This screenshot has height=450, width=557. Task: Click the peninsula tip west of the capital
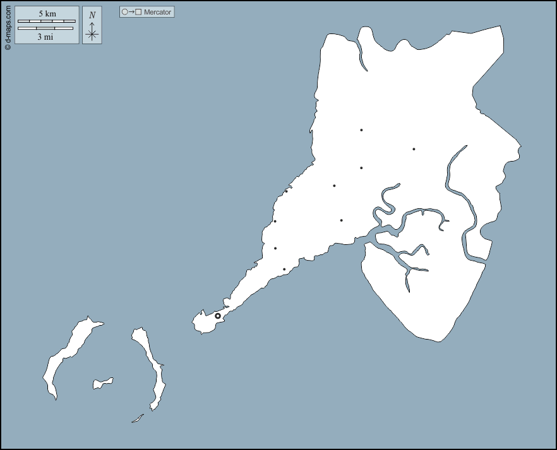[x=201, y=323]
